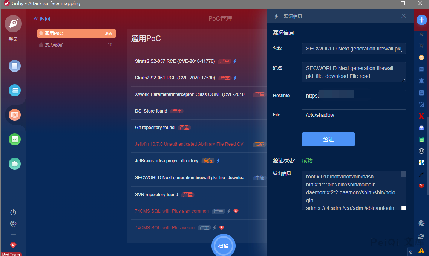The image size is (429, 256).
Task: Close the 漏洞信息 panel
Action: coord(404,16)
